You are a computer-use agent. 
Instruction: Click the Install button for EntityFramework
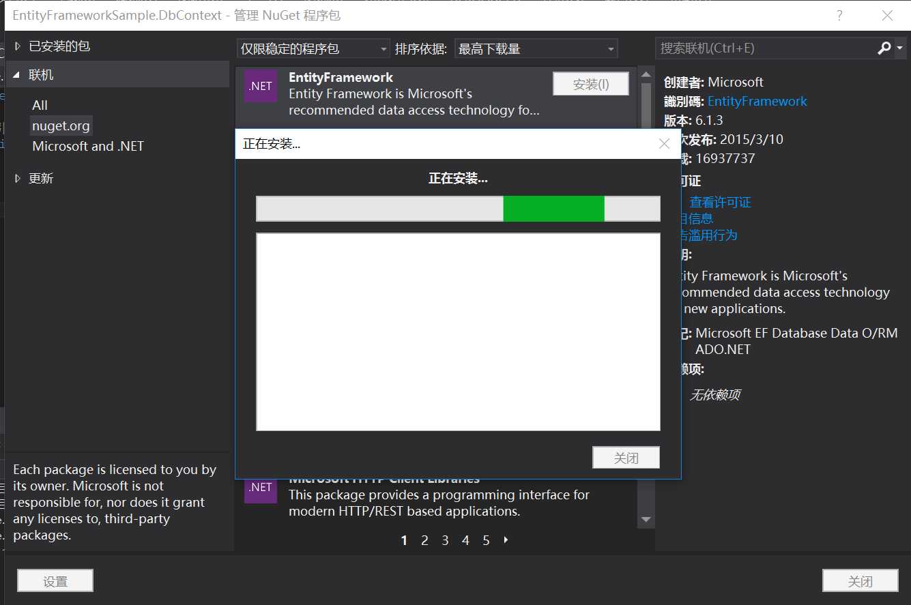(x=590, y=84)
